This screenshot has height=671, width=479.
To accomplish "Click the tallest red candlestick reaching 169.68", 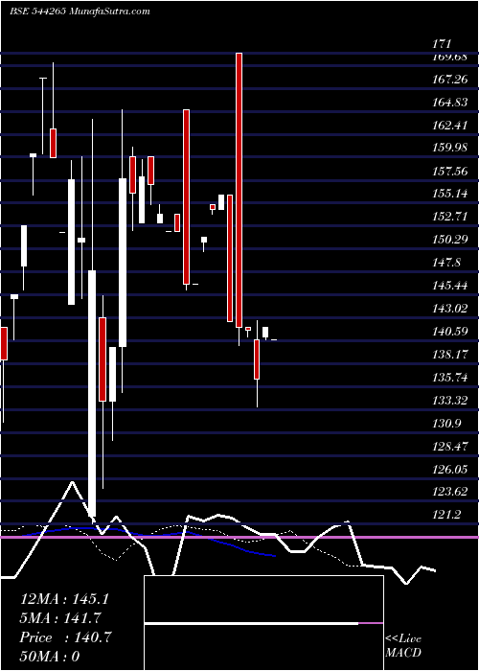I will [x=239, y=191].
